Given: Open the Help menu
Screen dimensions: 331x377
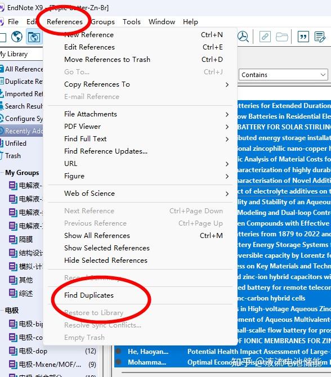Looking at the screenshot, I should point(190,22).
